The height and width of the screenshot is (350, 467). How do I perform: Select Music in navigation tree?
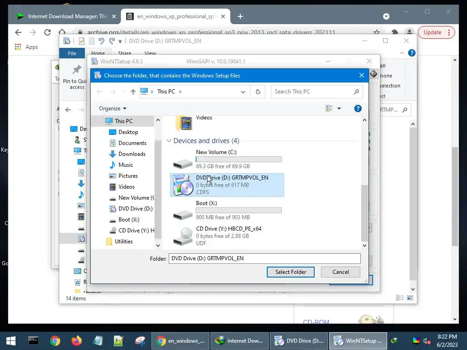tap(121, 165)
